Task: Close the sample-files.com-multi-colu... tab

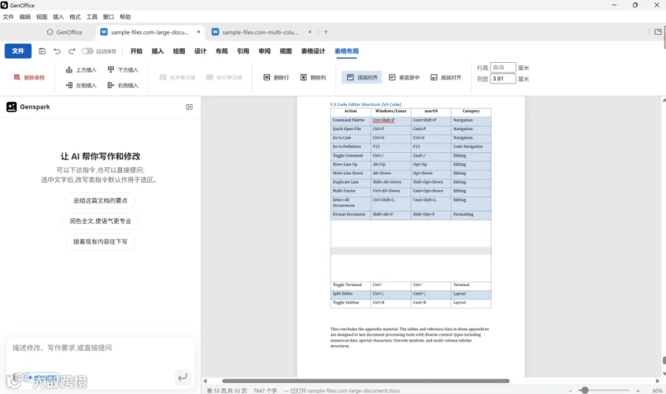Action: tap(309, 32)
